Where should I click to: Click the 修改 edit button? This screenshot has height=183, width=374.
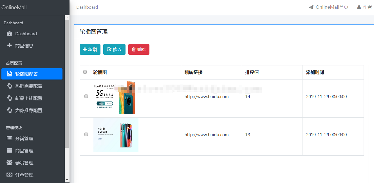(114, 49)
